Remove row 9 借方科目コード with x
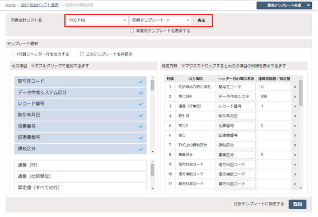The height and width of the screenshot is (217, 318). point(295,165)
